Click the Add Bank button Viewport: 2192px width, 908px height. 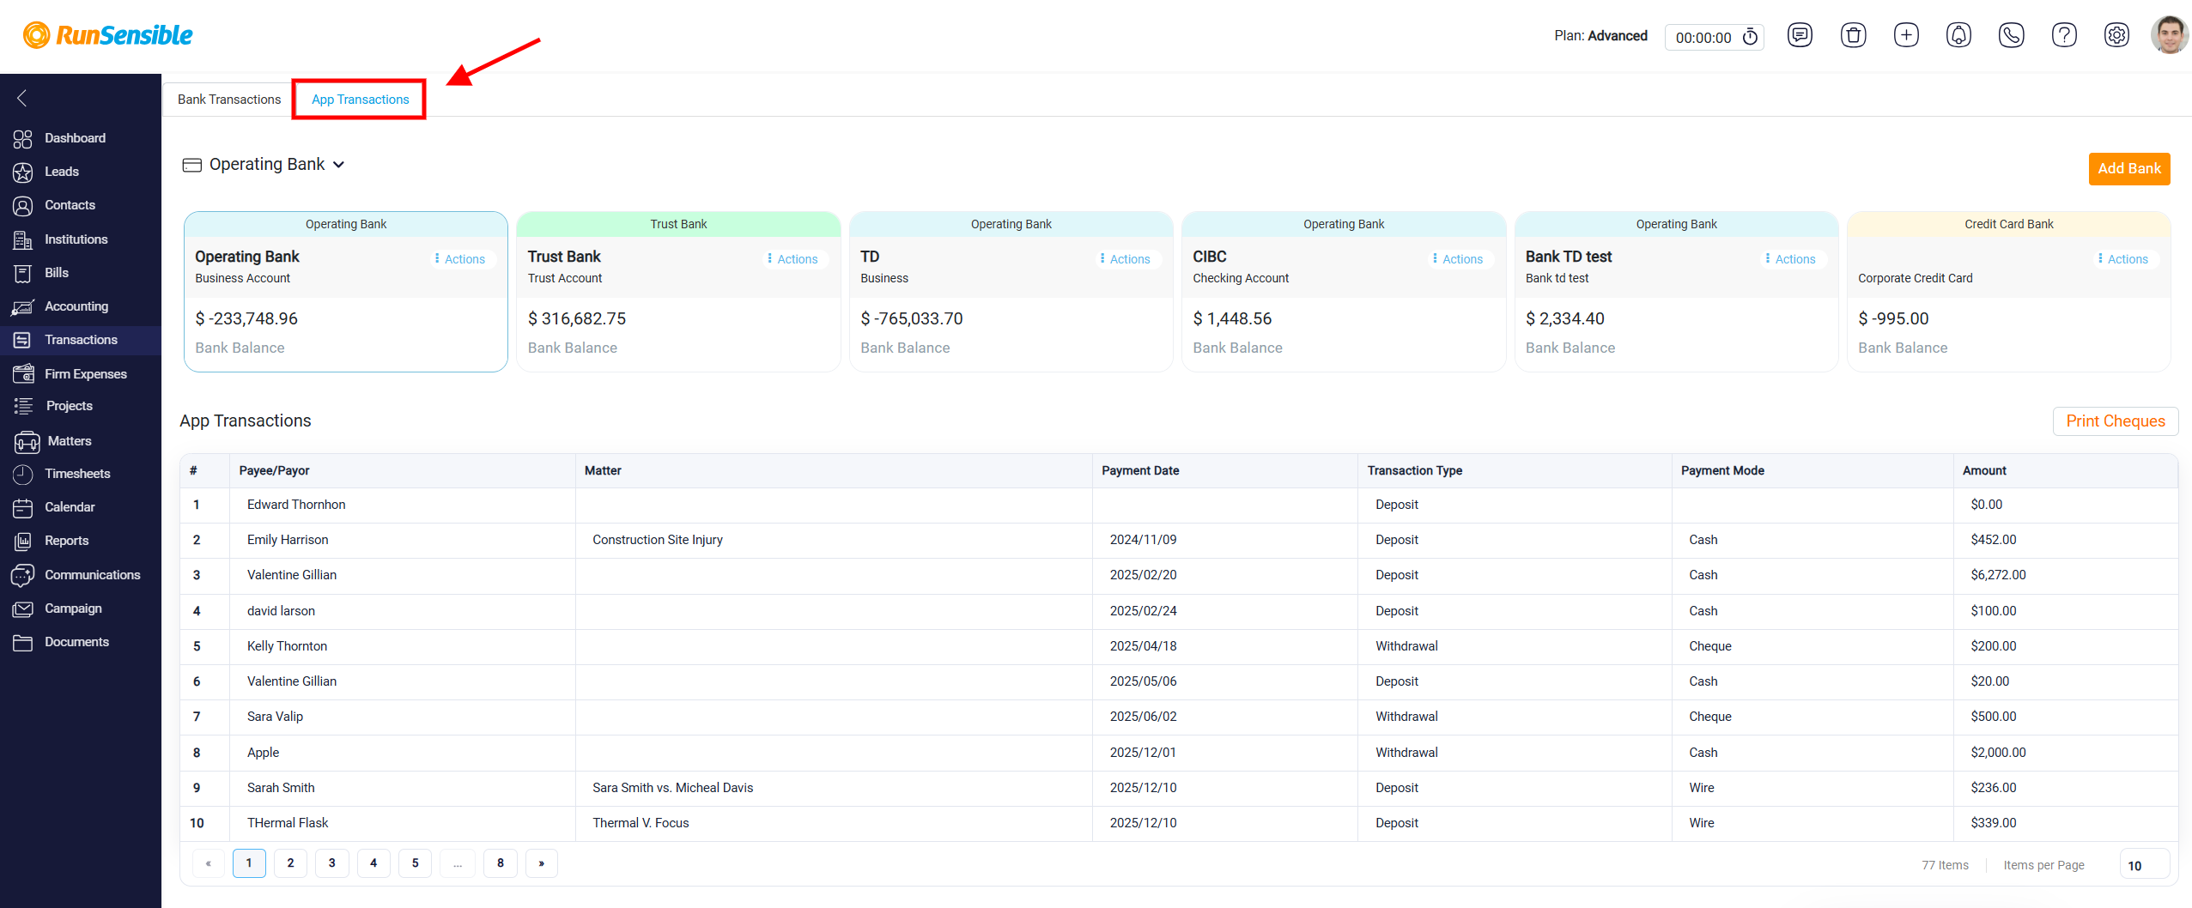[2128, 169]
